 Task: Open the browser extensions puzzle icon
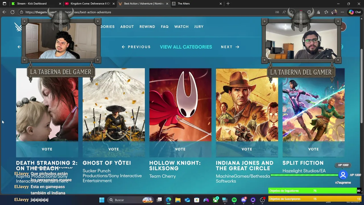pos(309,12)
